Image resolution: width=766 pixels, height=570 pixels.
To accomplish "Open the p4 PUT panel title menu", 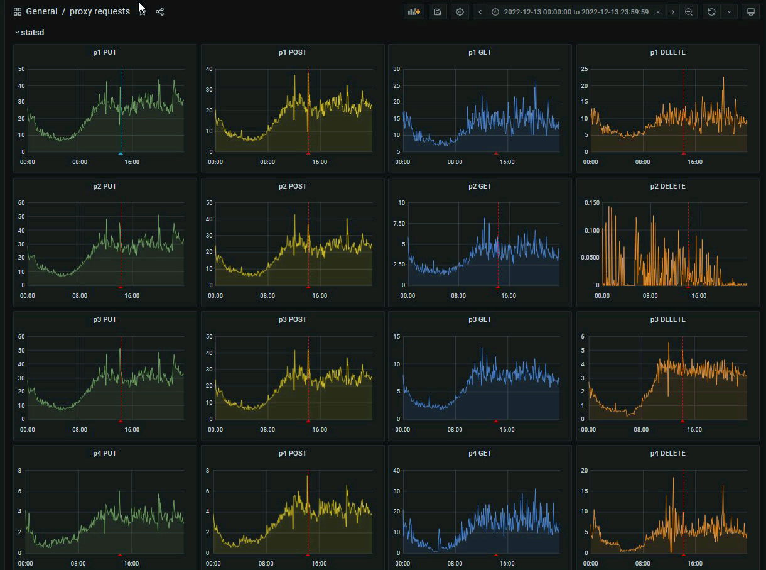I will point(105,453).
